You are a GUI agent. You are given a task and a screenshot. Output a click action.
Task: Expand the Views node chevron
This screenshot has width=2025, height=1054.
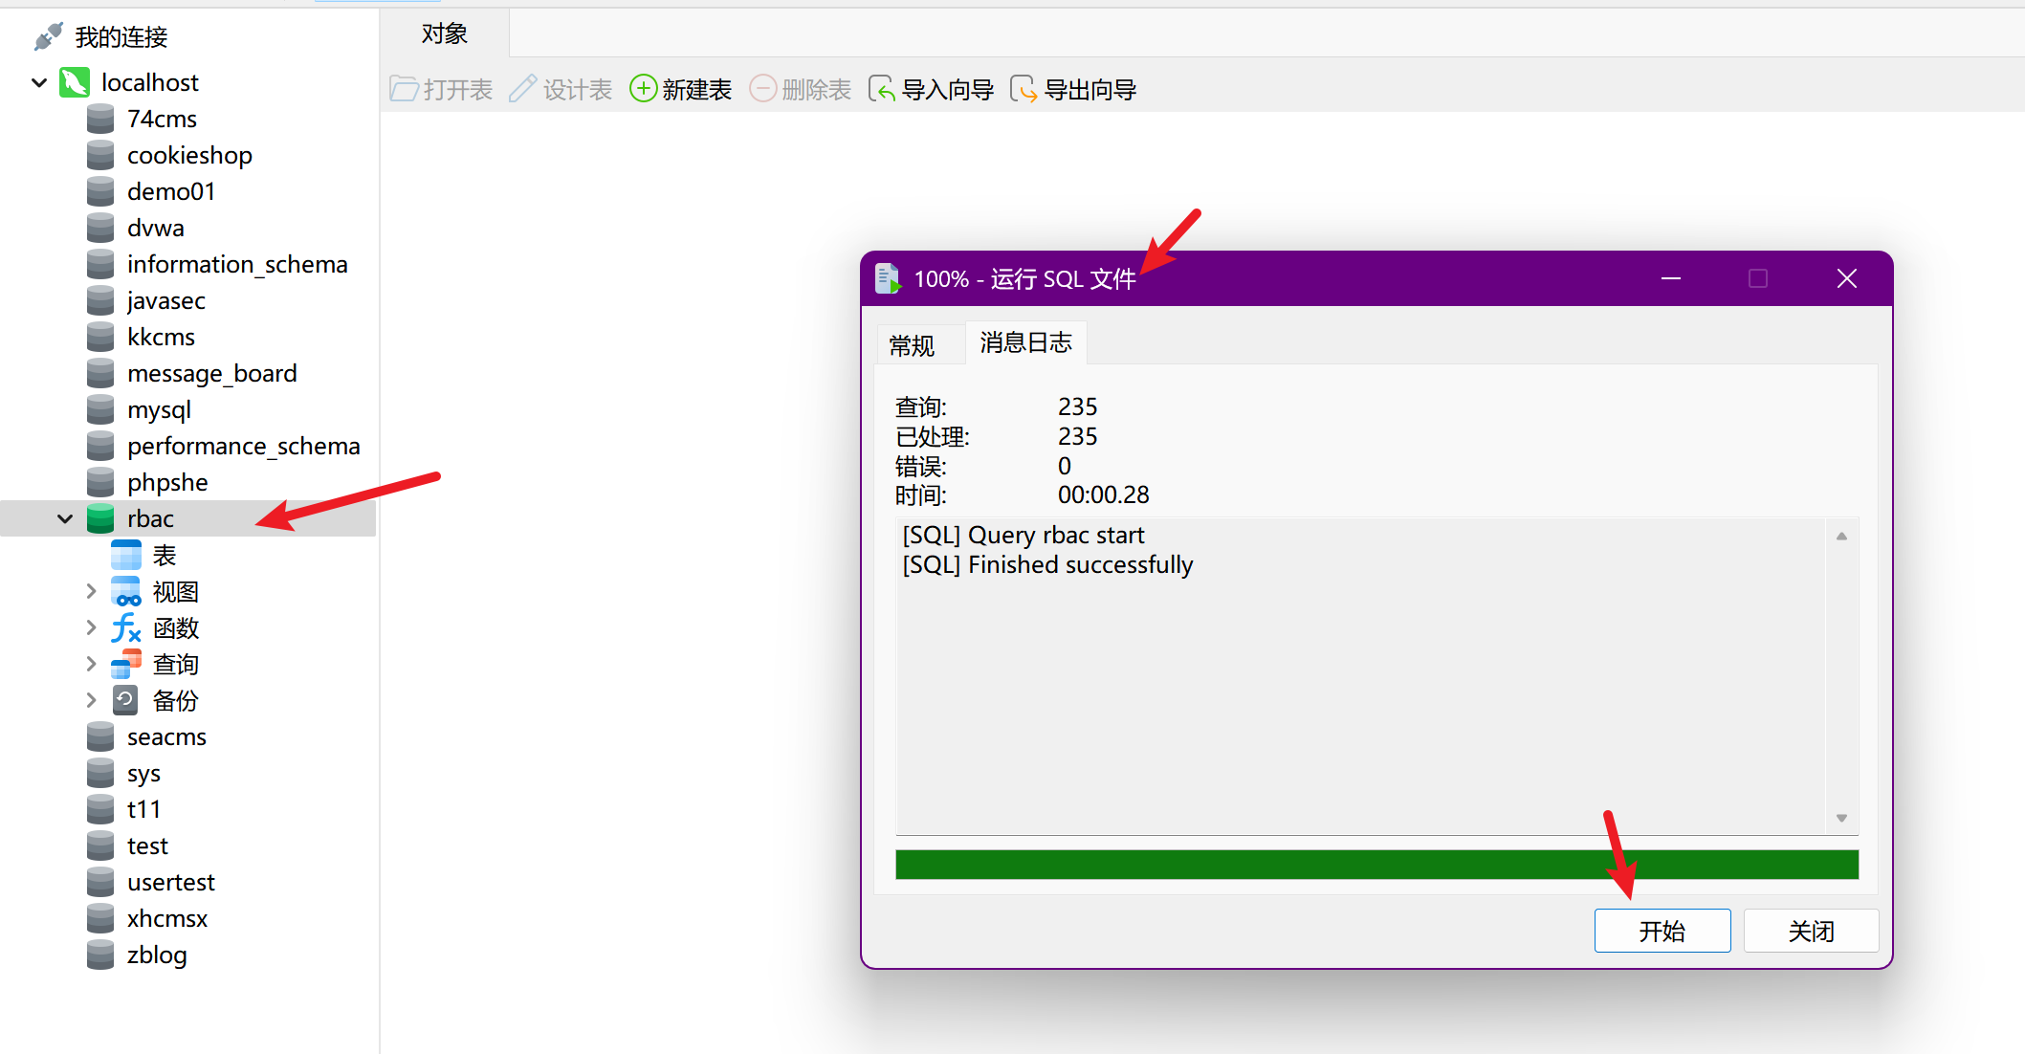click(91, 591)
